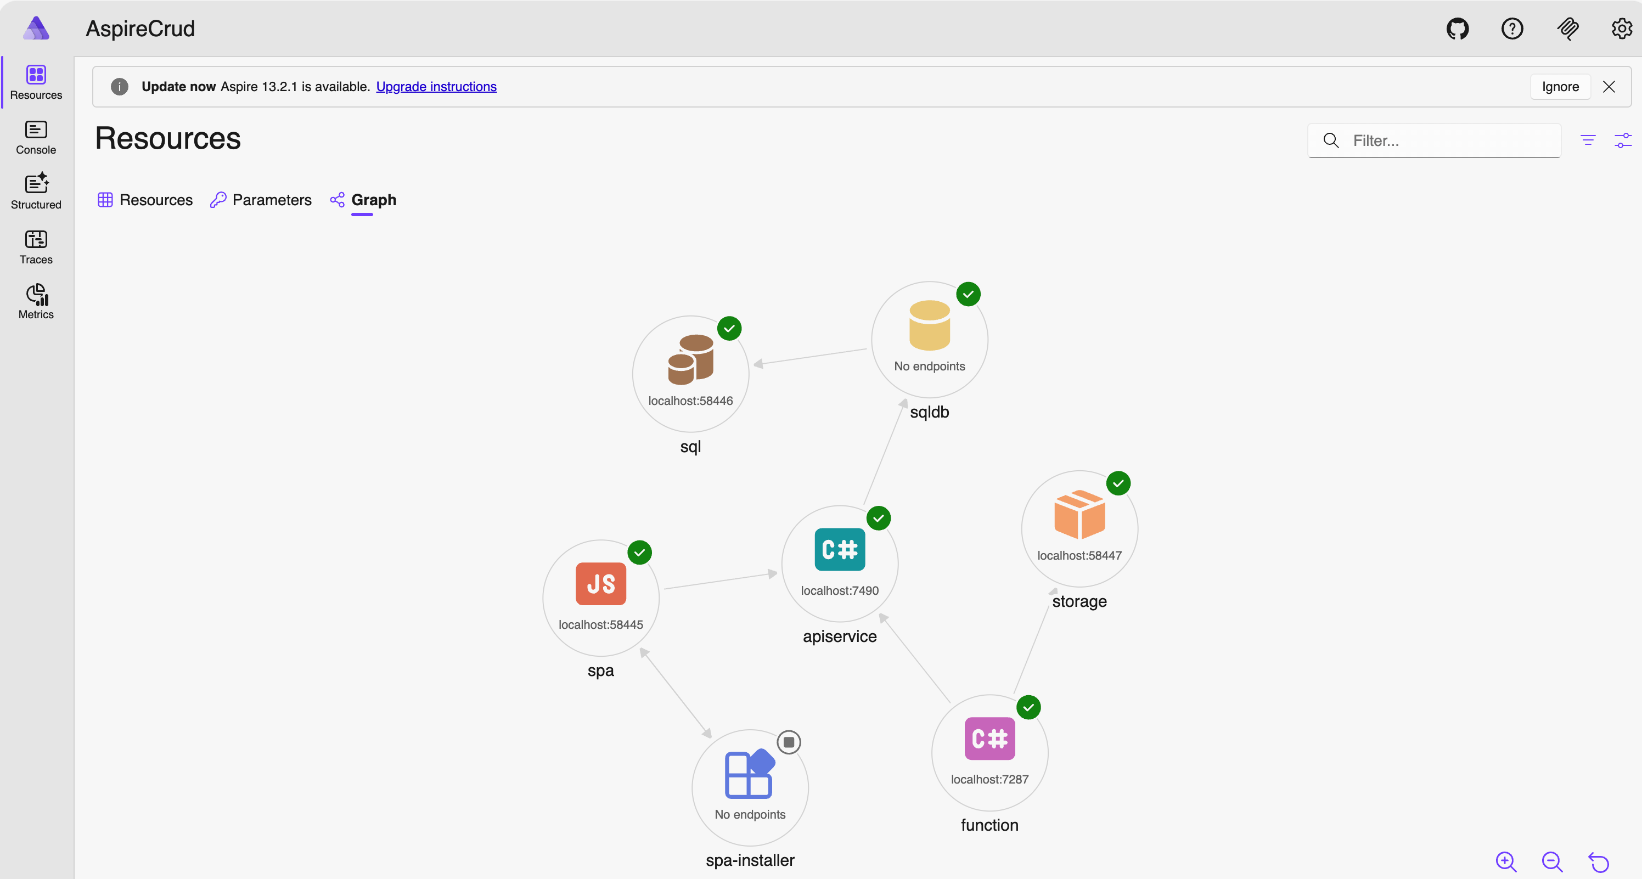Viewport: 1642px width, 879px height.
Task: Open the Upgrade instructions link
Action: click(436, 87)
